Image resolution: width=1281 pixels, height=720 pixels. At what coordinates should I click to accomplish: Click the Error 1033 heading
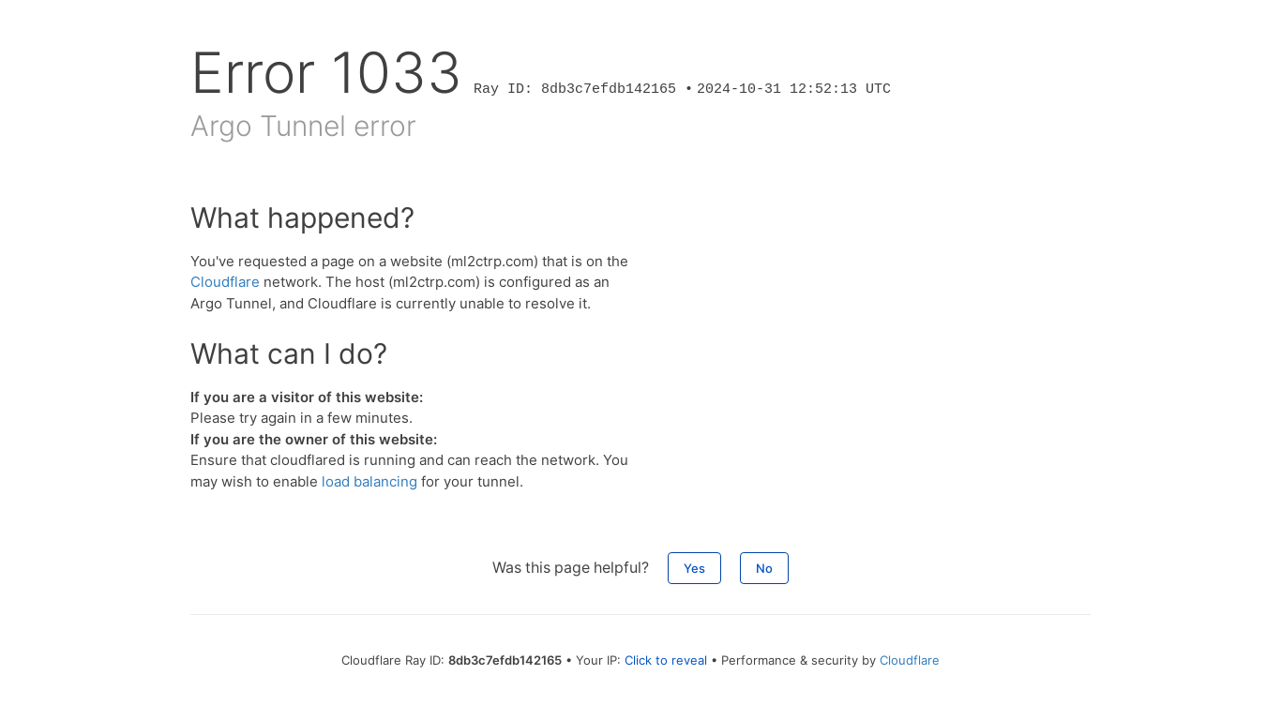pos(325,73)
